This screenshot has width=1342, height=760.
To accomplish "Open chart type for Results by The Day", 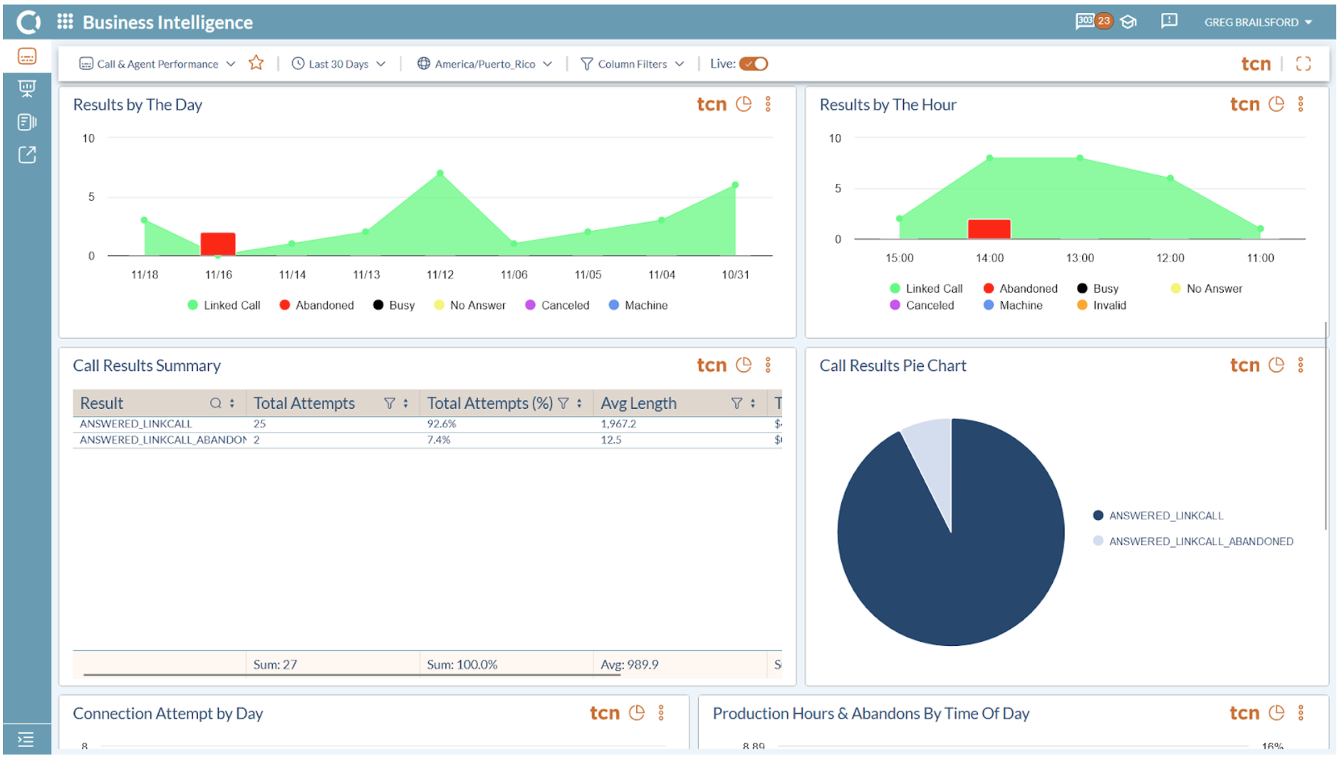I will click(744, 104).
